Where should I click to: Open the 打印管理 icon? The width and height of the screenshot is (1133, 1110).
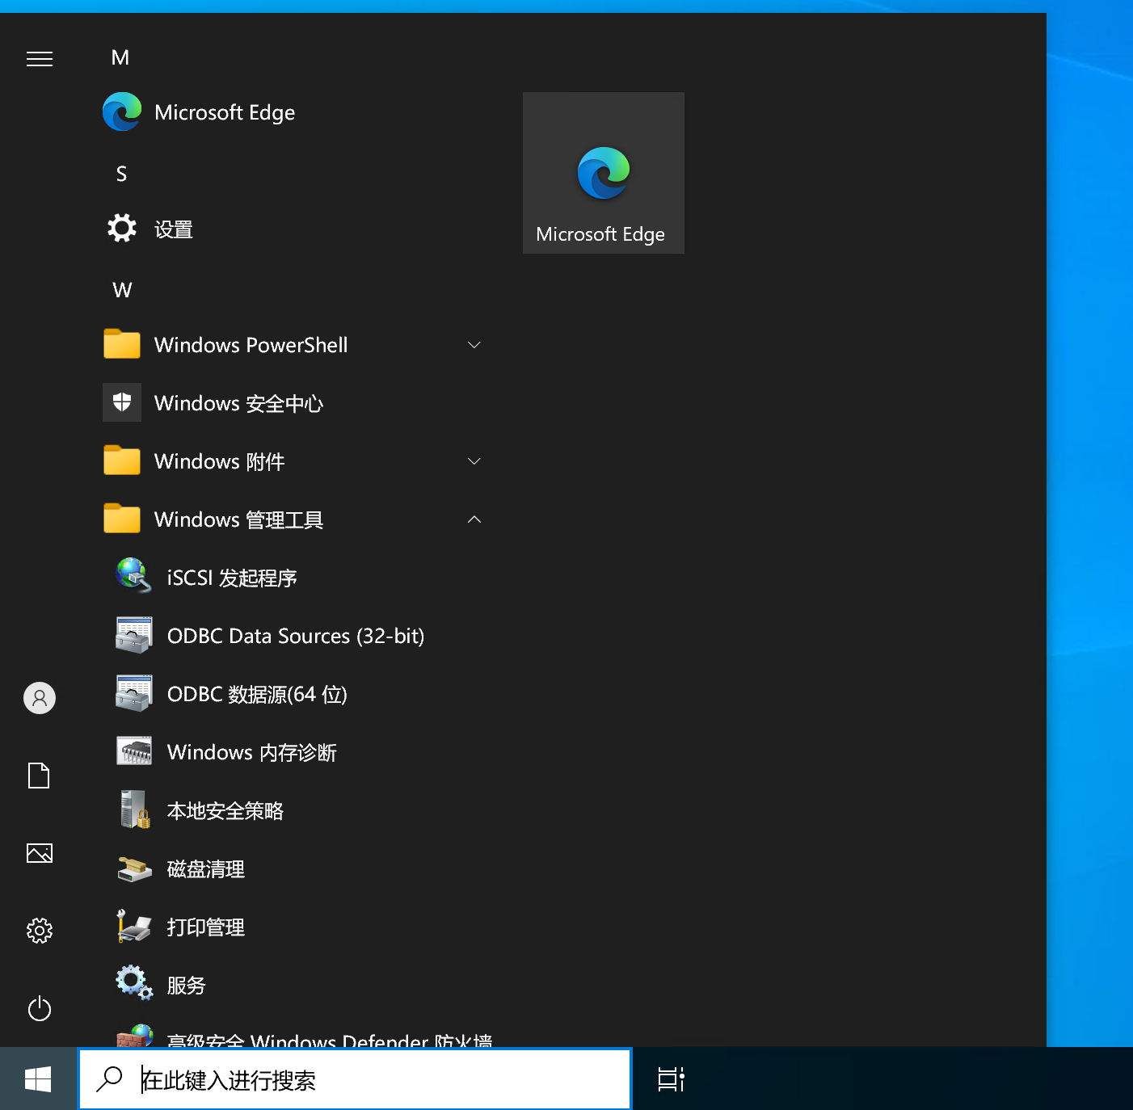133,926
